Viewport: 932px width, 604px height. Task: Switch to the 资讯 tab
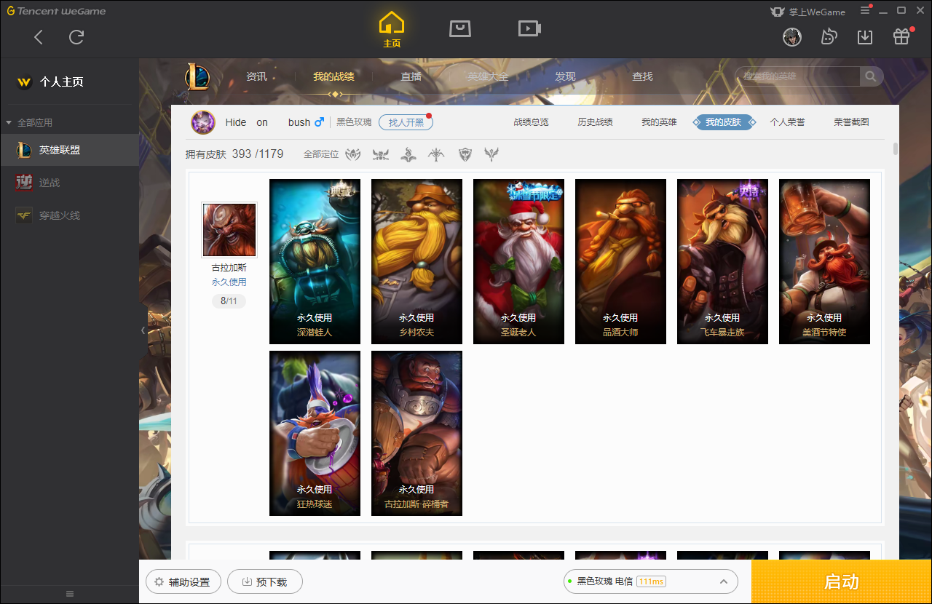[256, 76]
